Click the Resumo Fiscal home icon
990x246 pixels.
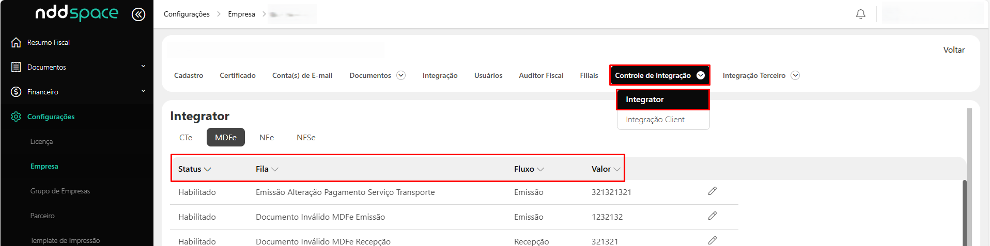coord(16,42)
